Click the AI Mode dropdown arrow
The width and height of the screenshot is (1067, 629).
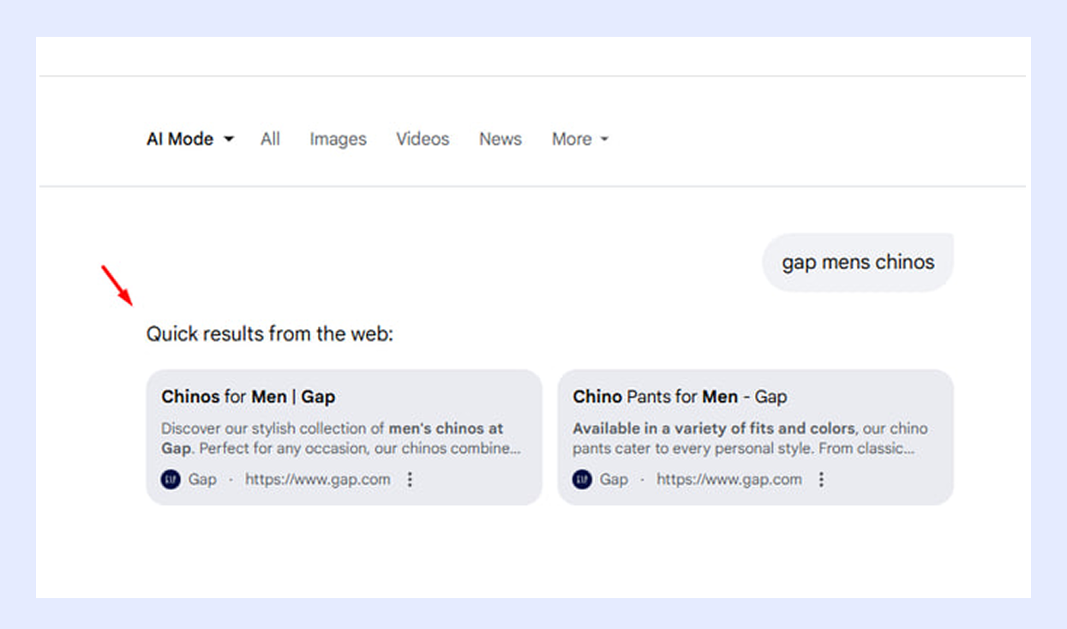229,140
